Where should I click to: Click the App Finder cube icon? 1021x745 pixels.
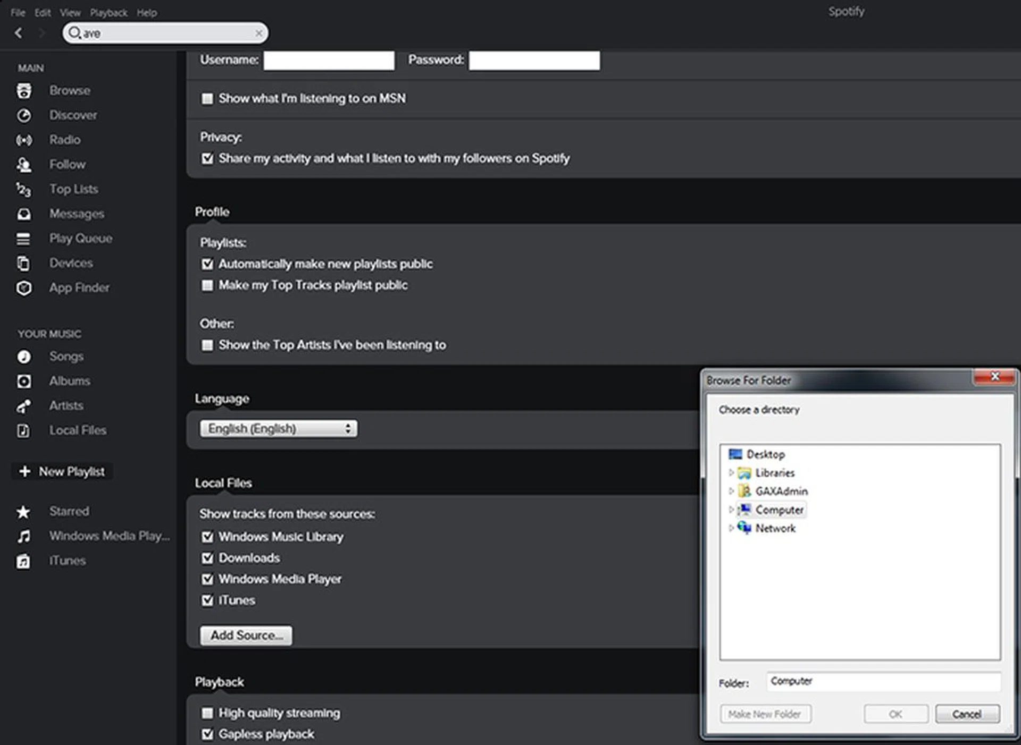(x=23, y=288)
